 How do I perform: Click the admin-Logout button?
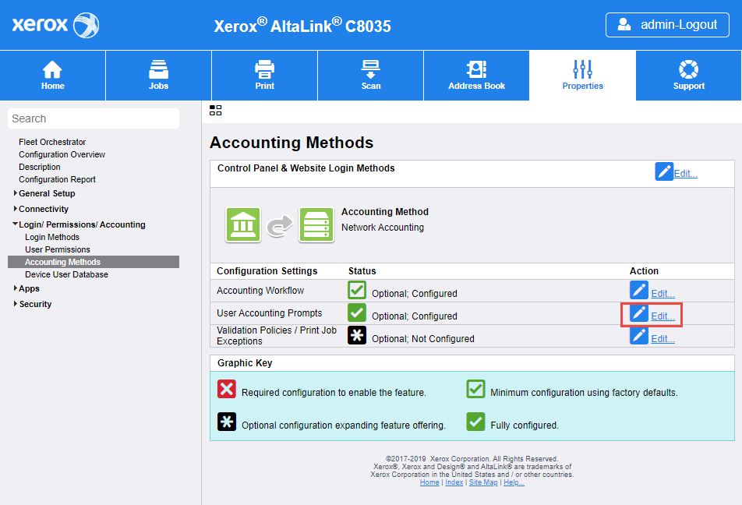tap(667, 25)
